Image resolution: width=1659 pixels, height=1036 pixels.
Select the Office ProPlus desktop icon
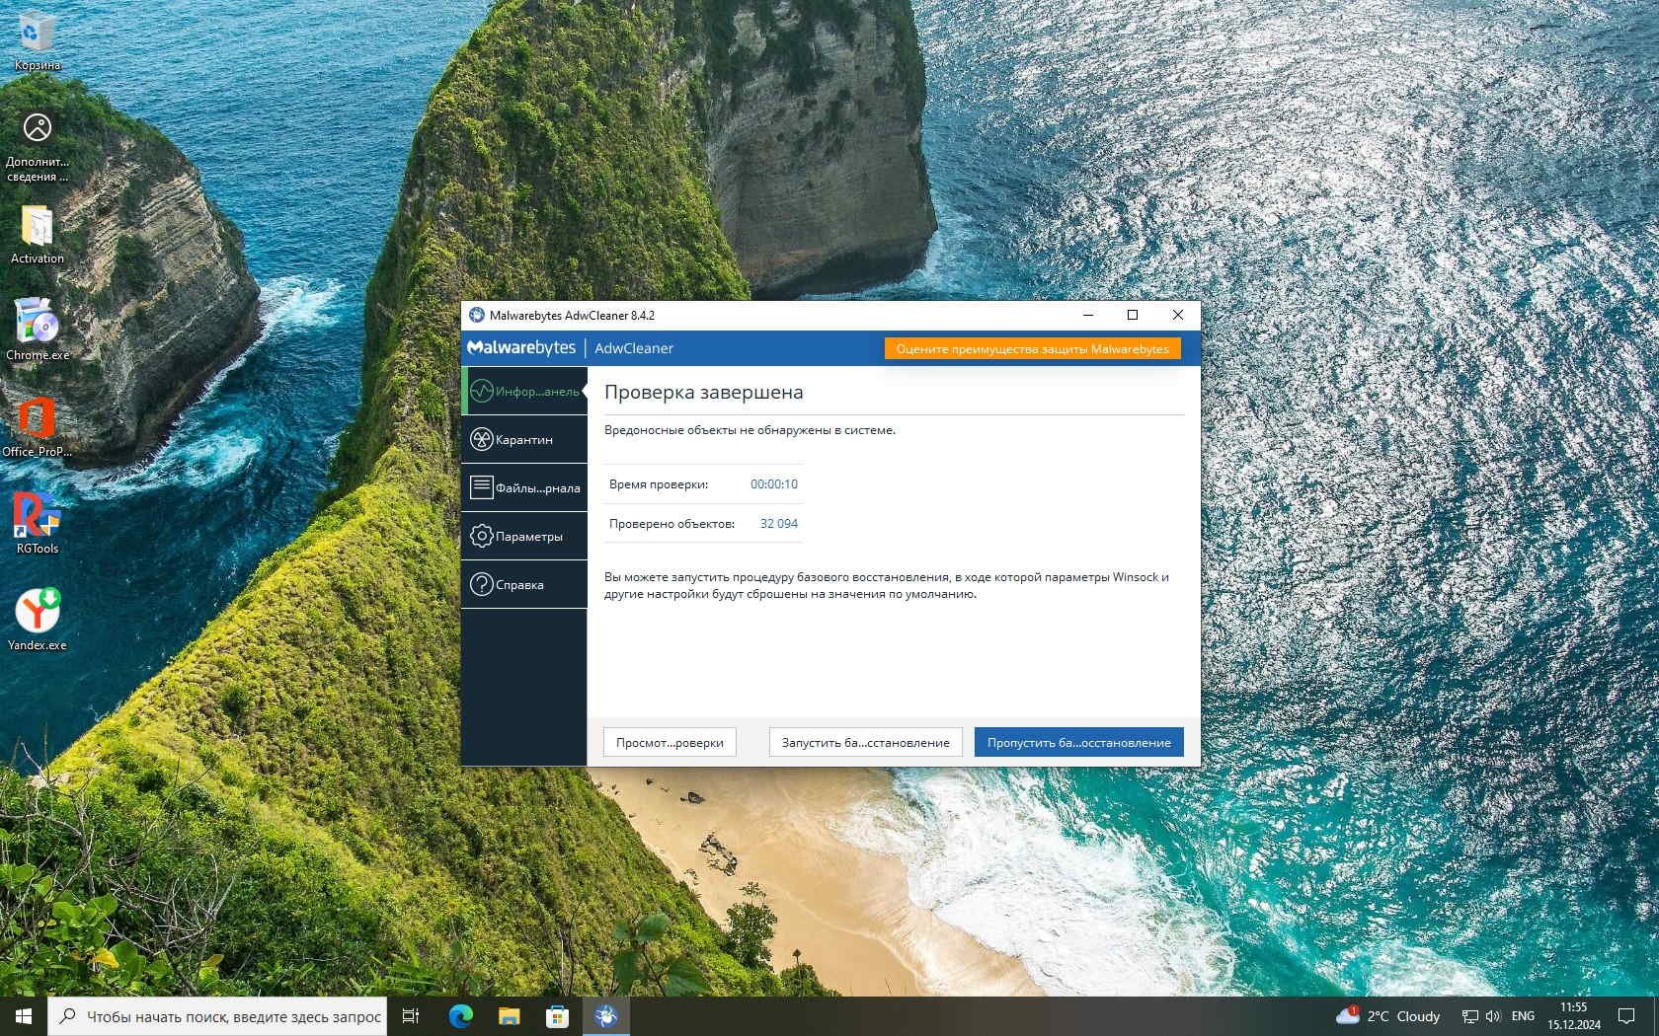click(38, 426)
